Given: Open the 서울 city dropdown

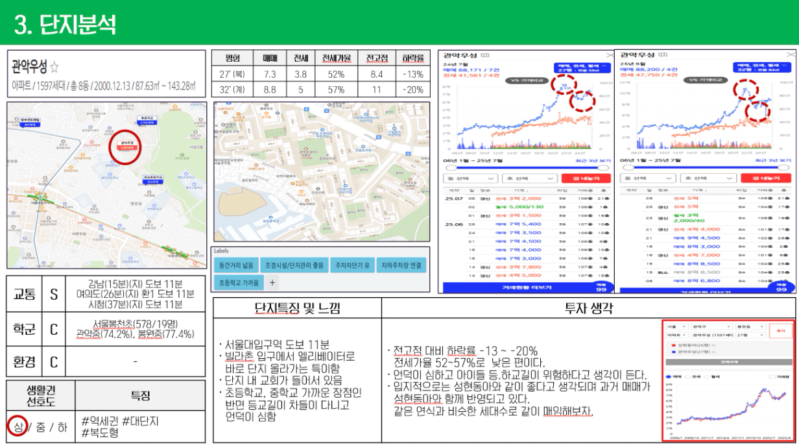Looking at the screenshot, I should click(x=676, y=326).
